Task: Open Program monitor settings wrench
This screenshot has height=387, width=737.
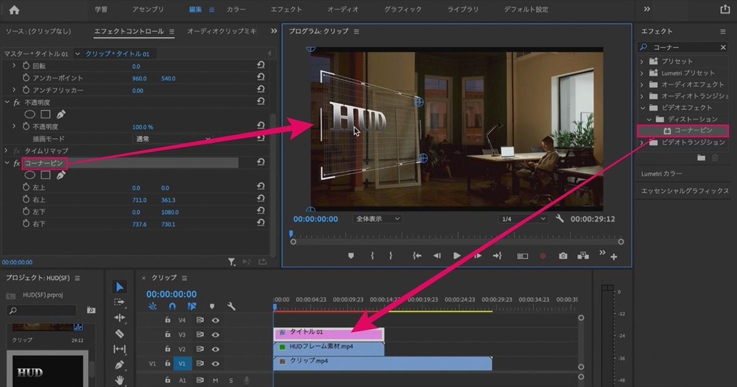Action: click(x=560, y=219)
